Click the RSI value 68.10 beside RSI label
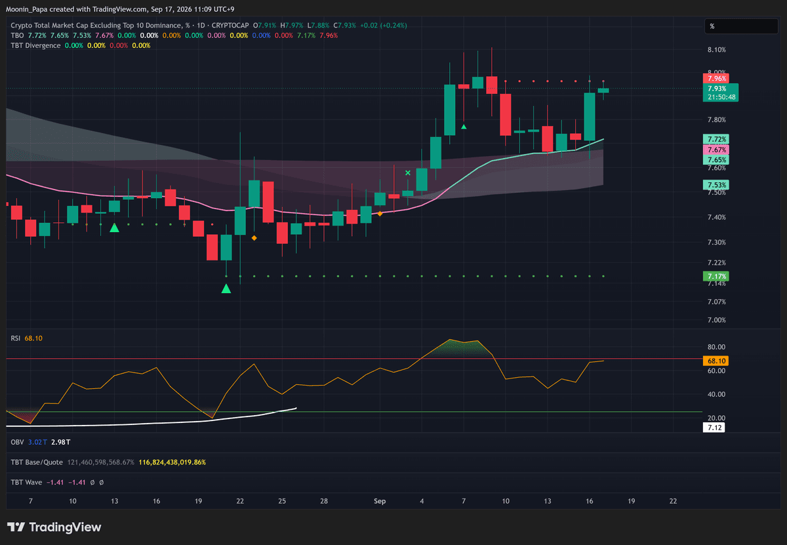Viewport: 787px width, 545px height. [x=34, y=338]
